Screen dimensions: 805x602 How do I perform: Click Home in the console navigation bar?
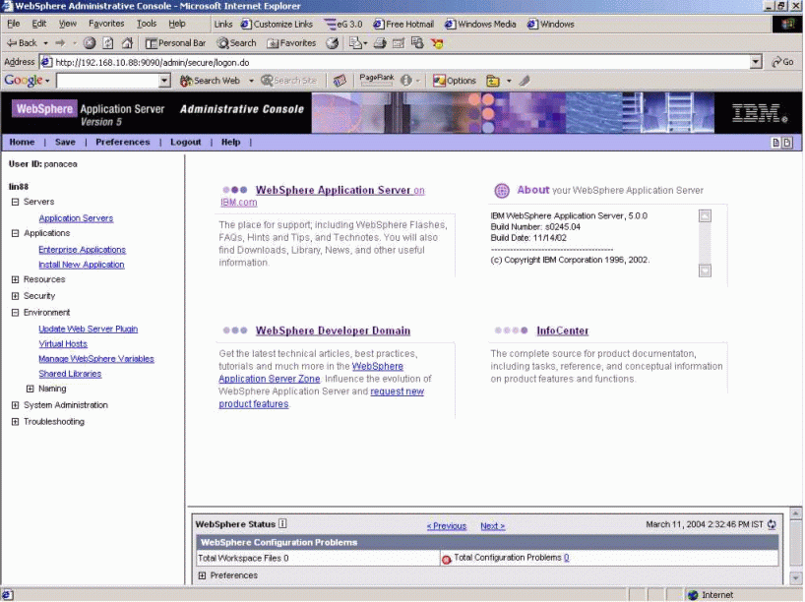(22, 143)
